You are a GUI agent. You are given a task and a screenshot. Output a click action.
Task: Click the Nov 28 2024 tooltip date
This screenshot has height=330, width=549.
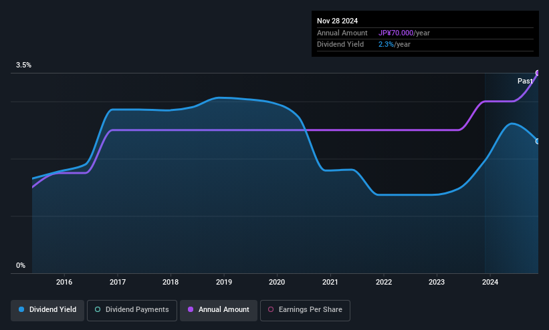point(337,21)
